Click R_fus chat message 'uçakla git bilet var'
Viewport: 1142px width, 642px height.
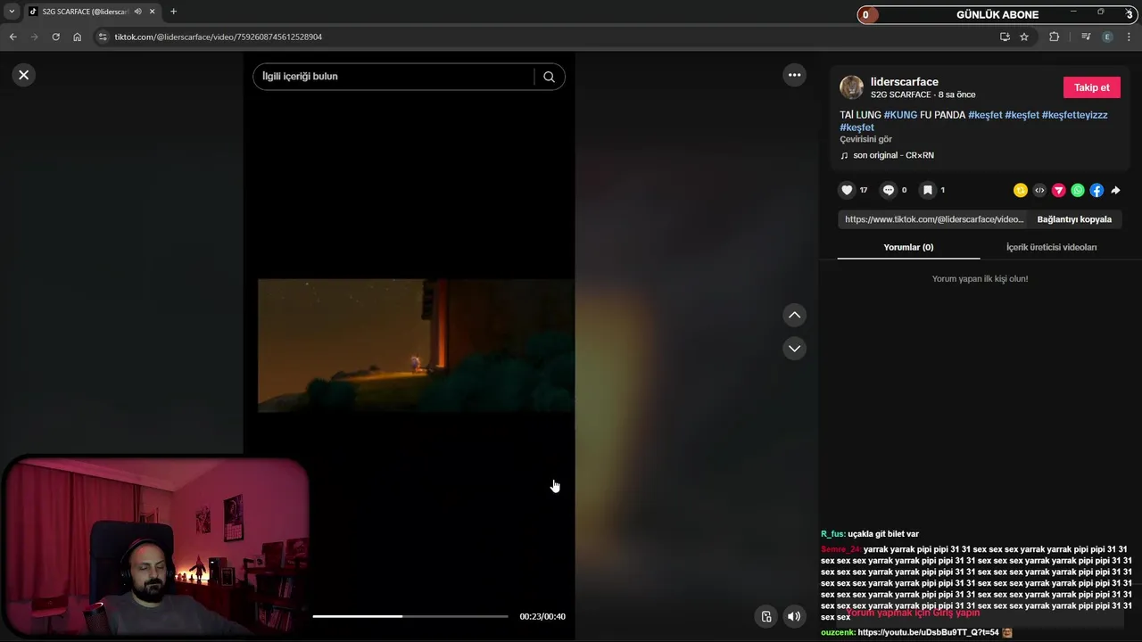pos(883,534)
